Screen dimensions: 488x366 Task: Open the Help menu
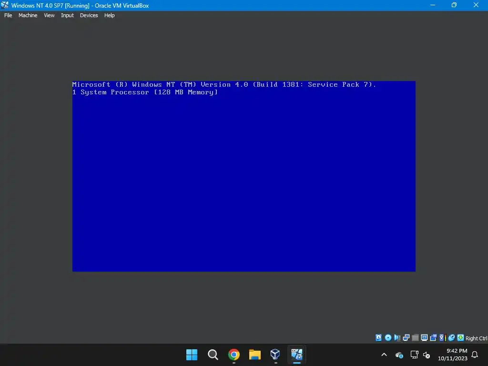tap(109, 15)
